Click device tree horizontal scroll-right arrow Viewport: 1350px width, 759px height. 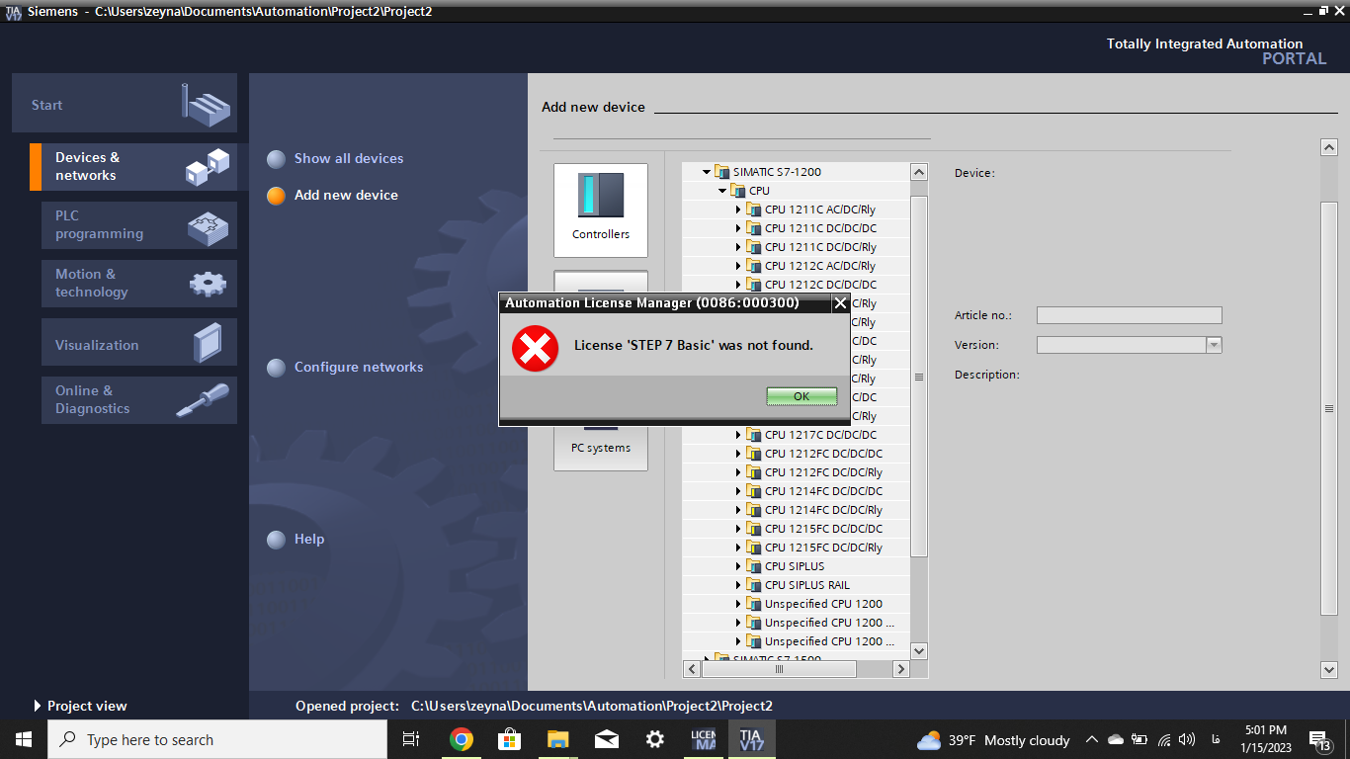point(900,669)
